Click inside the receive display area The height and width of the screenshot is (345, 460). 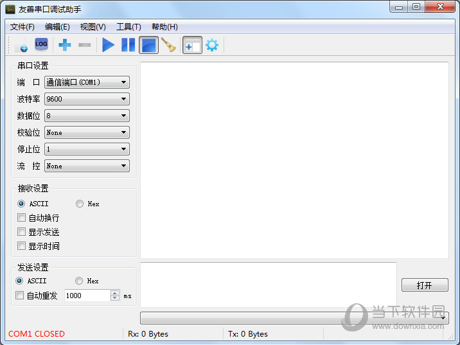pos(294,160)
